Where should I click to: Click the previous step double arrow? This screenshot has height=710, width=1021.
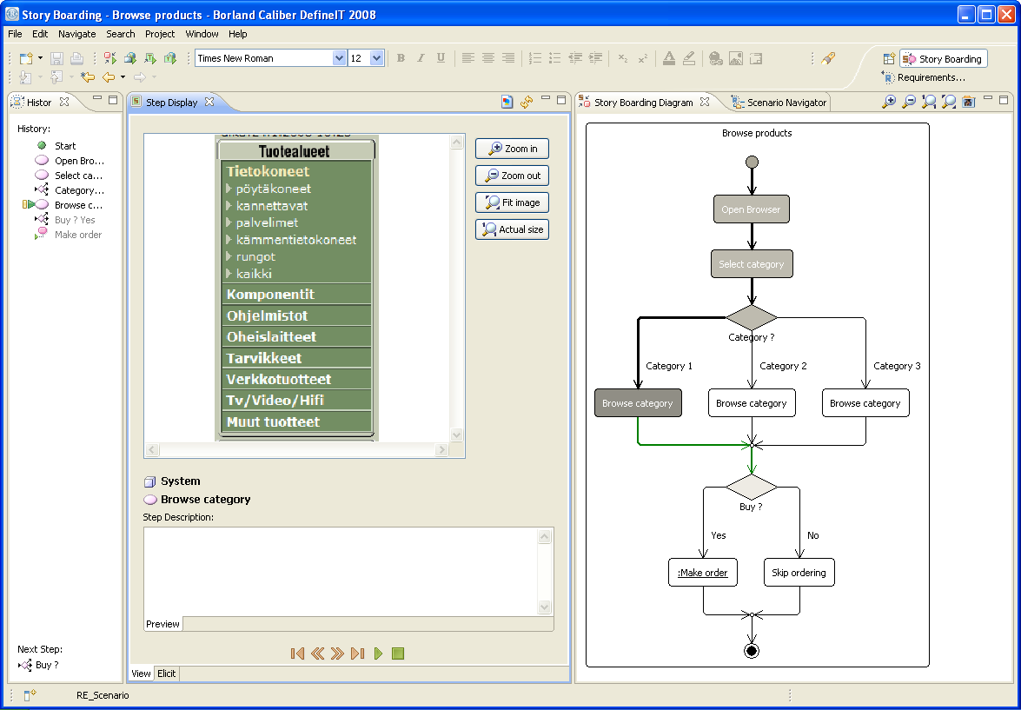[x=318, y=654]
